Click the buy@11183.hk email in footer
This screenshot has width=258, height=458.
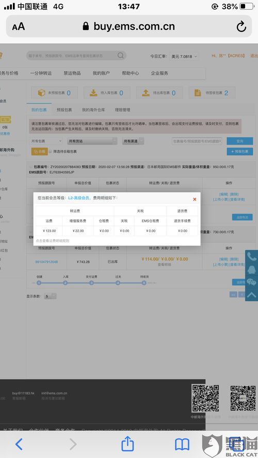(23, 393)
